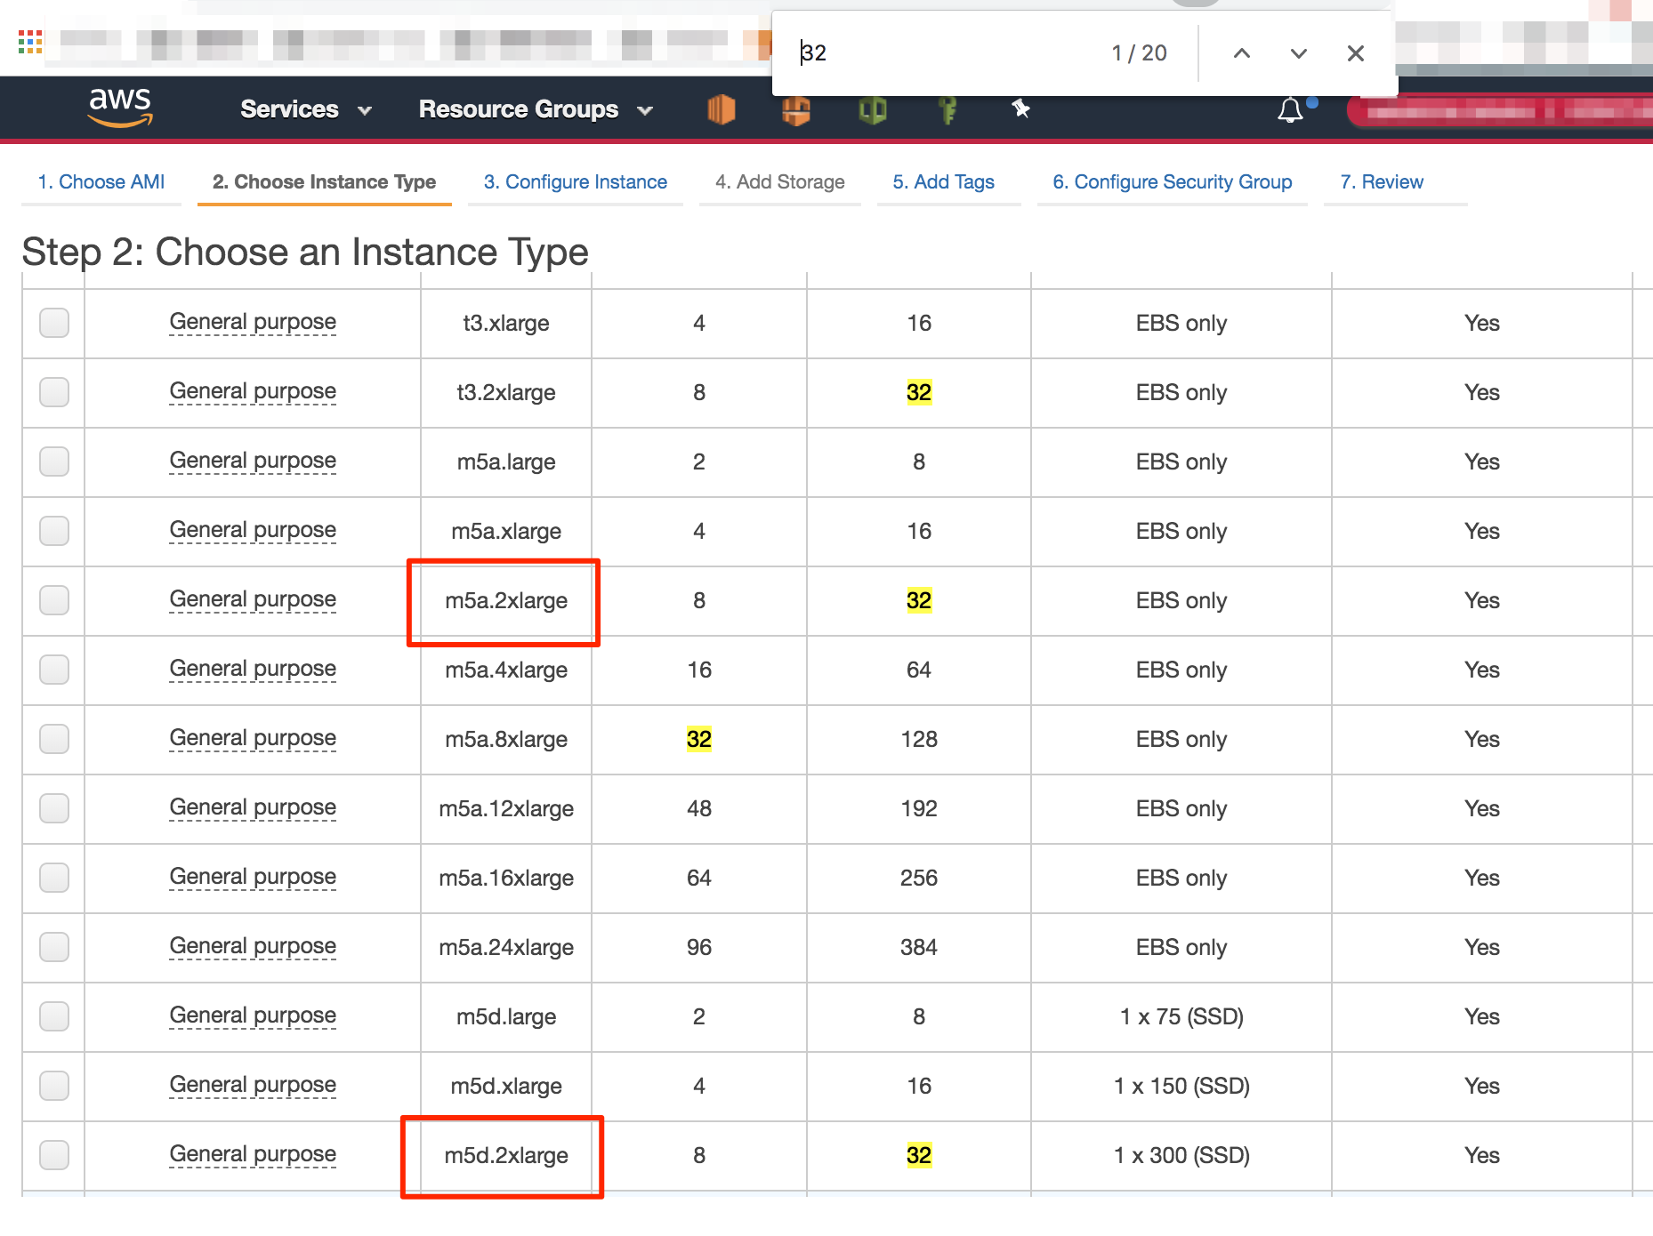Go to step 1 Choose AMI tab
The image size is (1653, 1236).
(x=101, y=182)
